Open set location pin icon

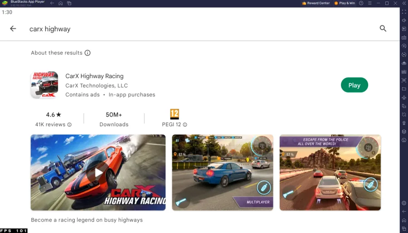(404, 123)
